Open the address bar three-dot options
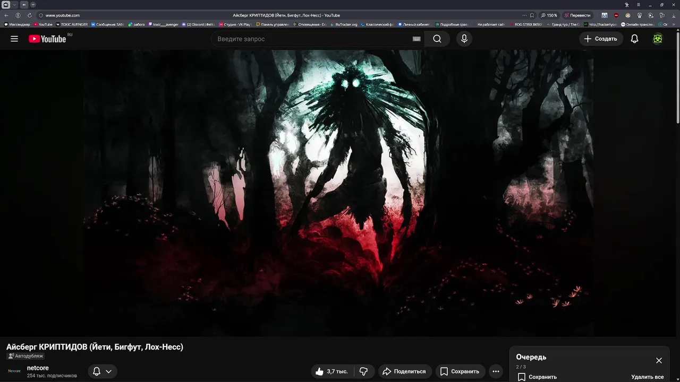This screenshot has width=680, height=382. (524, 15)
